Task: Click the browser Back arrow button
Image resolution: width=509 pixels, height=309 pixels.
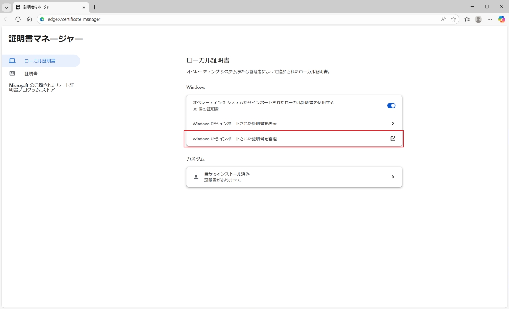Action: [x=7, y=19]
